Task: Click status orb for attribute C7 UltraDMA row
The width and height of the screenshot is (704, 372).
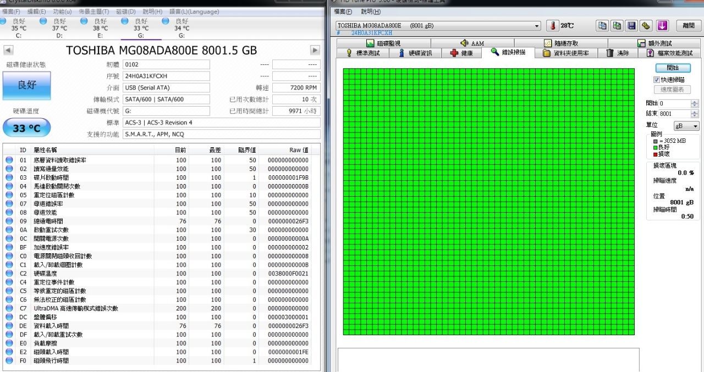Action: pos(9,308)
